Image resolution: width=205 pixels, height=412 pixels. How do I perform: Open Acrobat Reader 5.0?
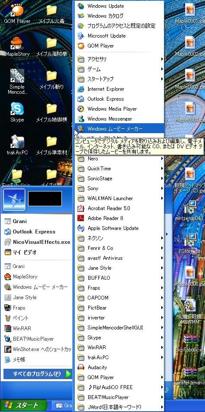(119, 208)
